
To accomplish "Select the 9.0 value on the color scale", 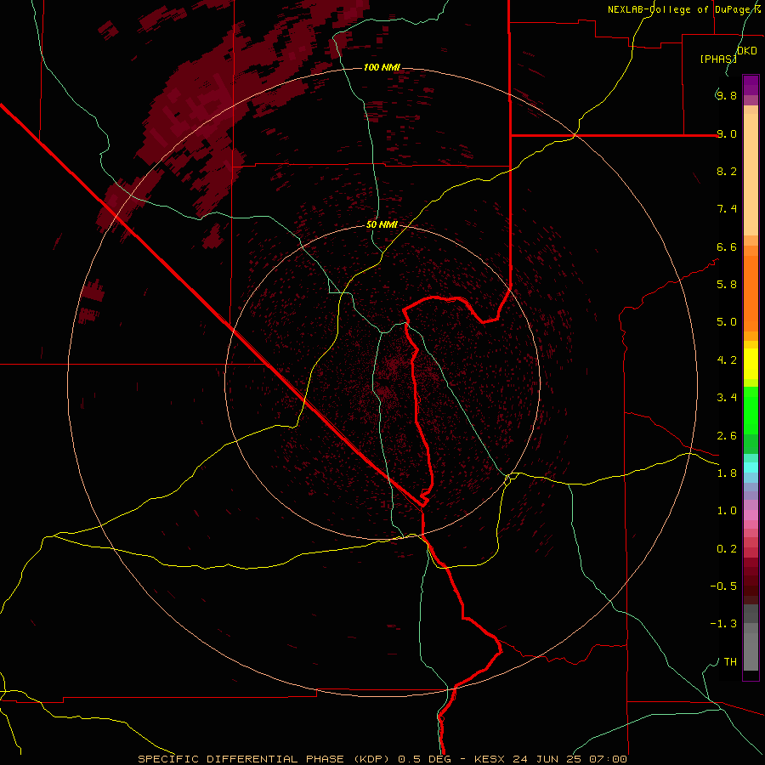I will (727, 133).
